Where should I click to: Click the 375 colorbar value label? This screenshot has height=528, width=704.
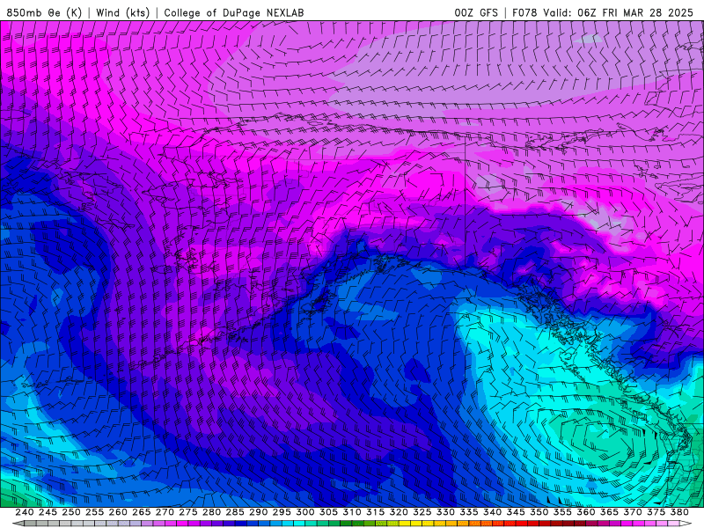656,512
